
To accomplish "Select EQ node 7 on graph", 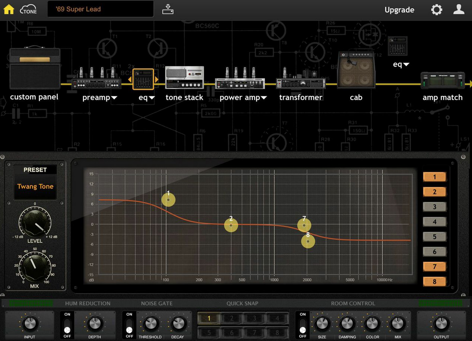I will click(x=304, y=225).
